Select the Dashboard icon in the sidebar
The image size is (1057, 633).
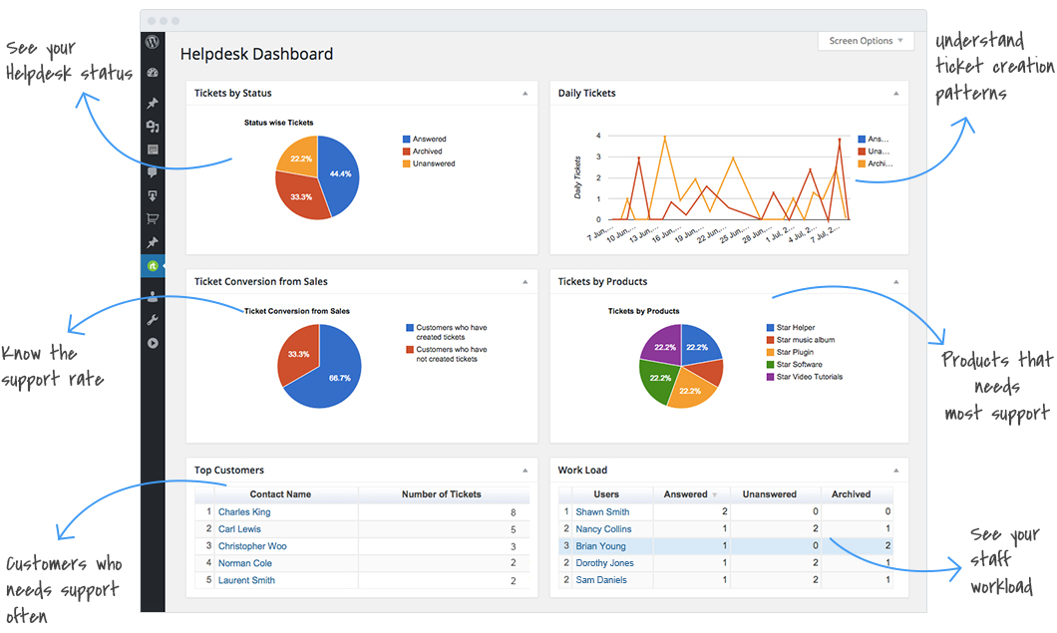153,72
